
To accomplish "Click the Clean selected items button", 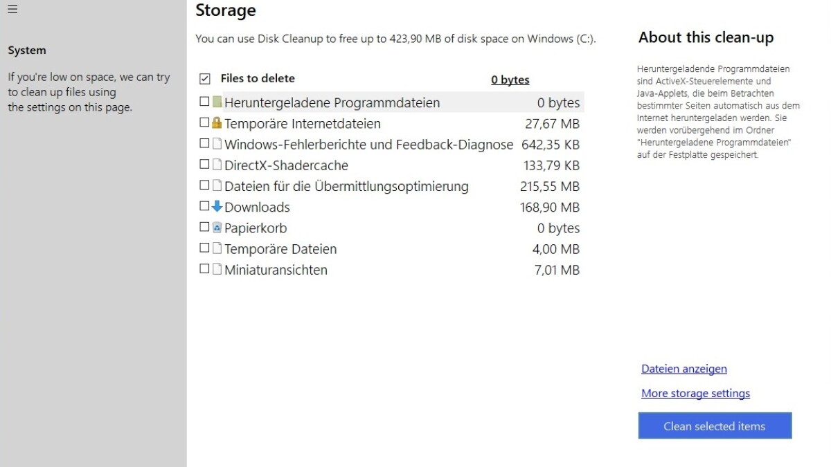I will click(715, 426).
